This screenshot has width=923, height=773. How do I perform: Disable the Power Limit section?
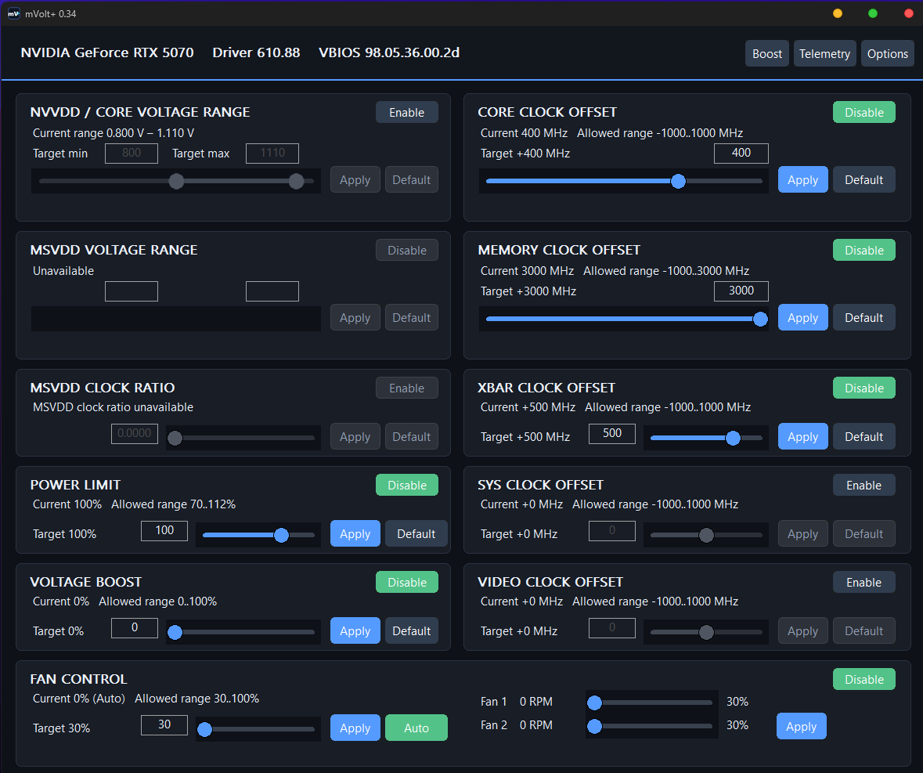(x=407, y=485)
